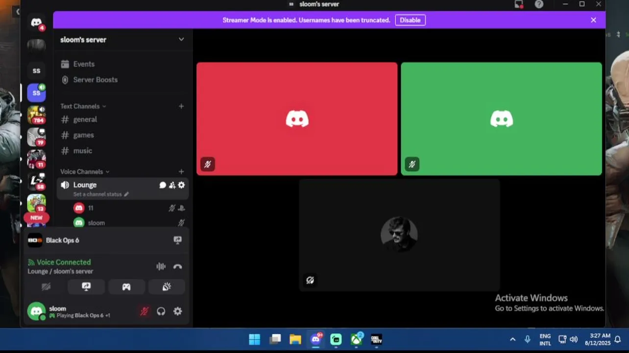Open the Discord inbox icon
This screenshot has height=353, width=629.
(519, 4)
